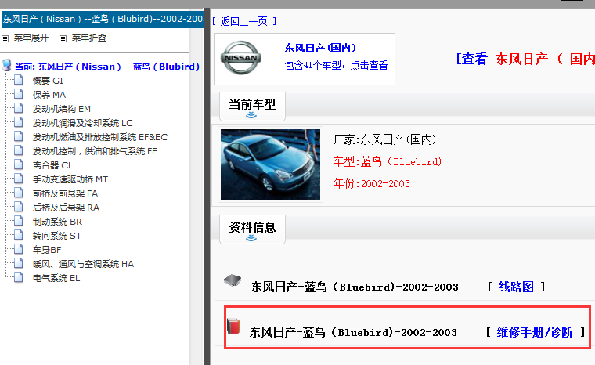Open the 概要 GI tree item
595x365 pixels.
tap(48, 81)
